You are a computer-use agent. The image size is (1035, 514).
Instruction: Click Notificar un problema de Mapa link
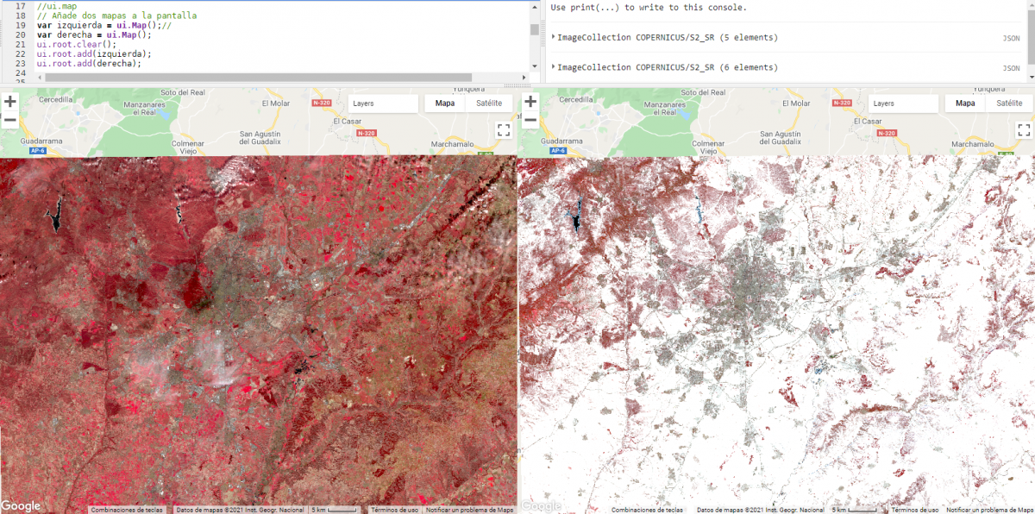pos(469,509)
